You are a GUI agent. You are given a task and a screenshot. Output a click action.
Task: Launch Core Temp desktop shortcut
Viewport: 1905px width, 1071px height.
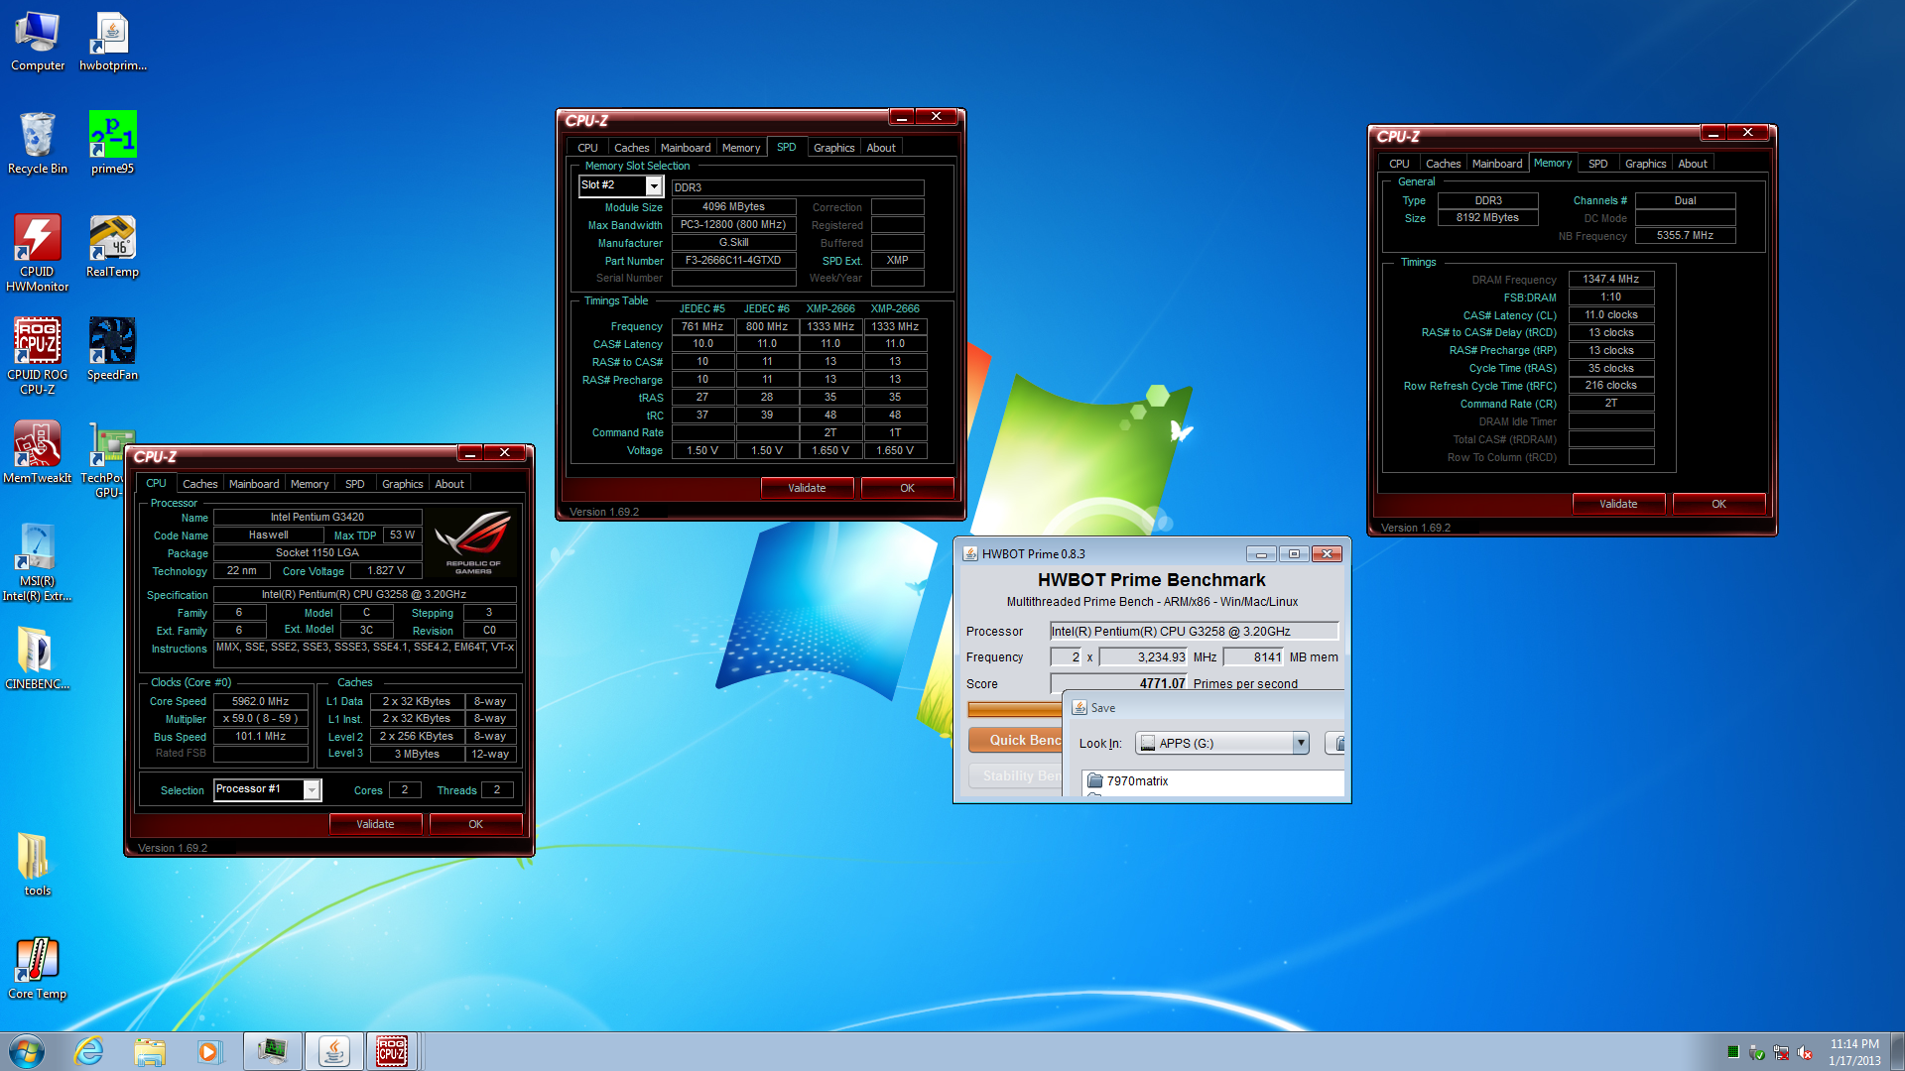[x=38, y=969]
